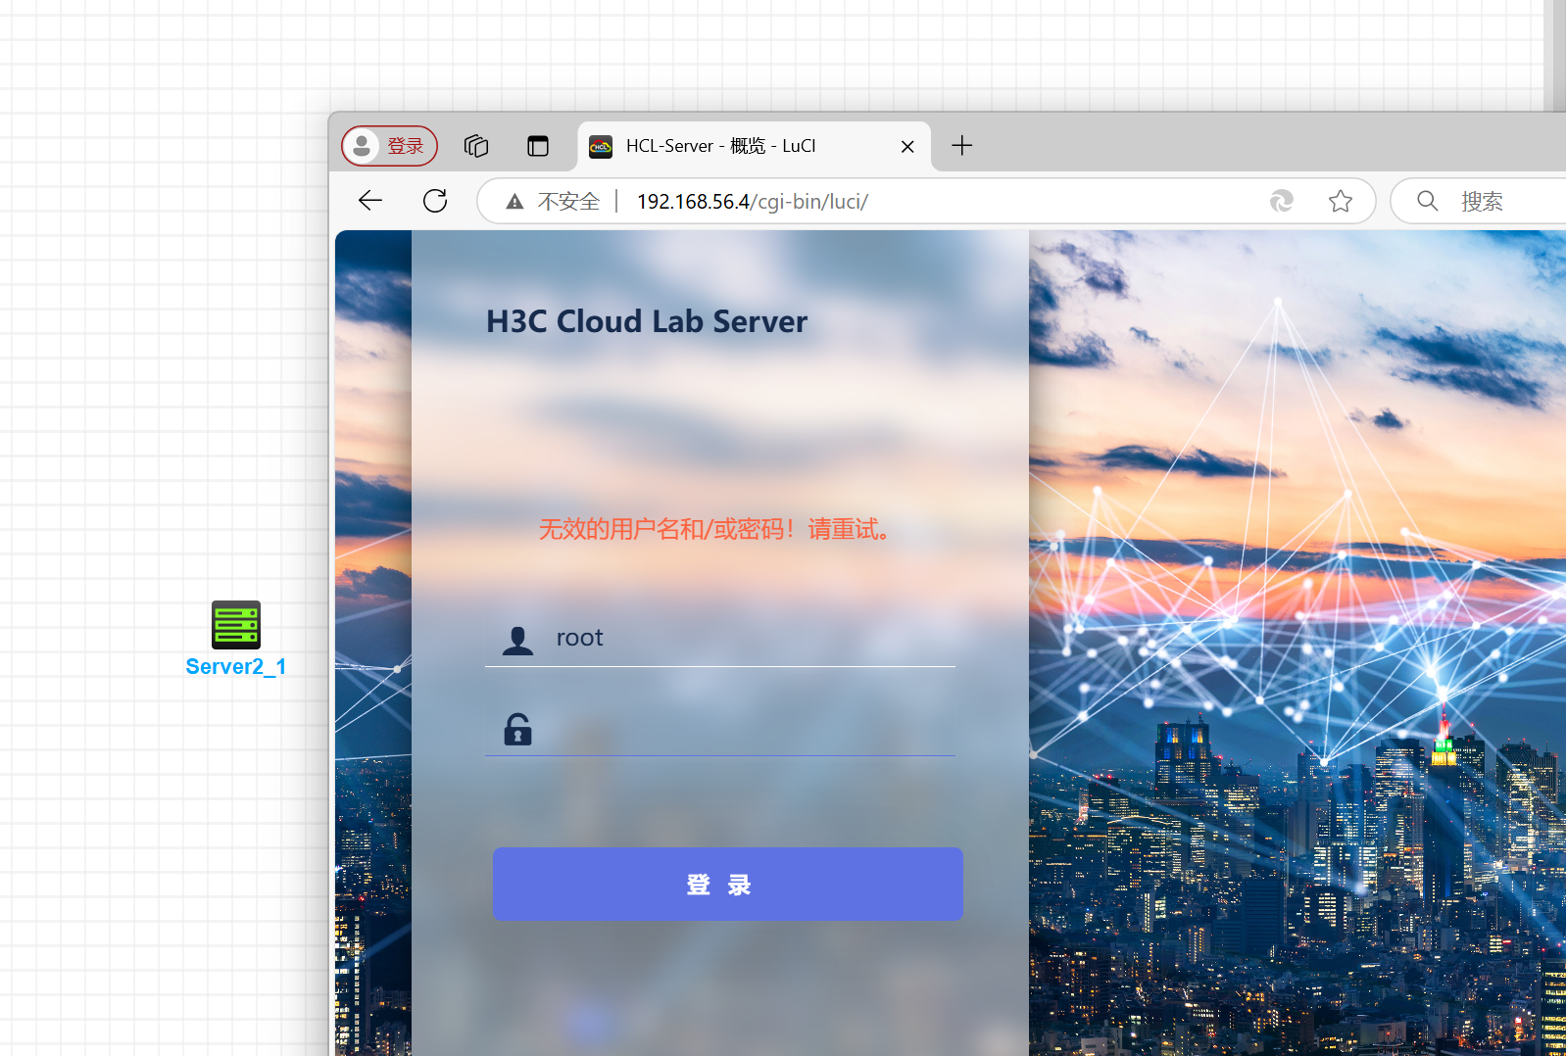The width and height of the screenshot is (1566, 1056).
Task: Go back to previous page
Action: pyautogui.click(x=370, y=201)
